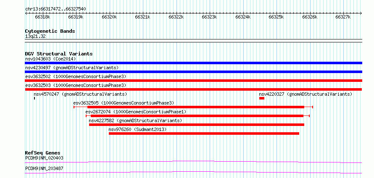Screen dimensions: 374x178
Task: Click the 66318k ruler tick label
Action: (42, 17)
